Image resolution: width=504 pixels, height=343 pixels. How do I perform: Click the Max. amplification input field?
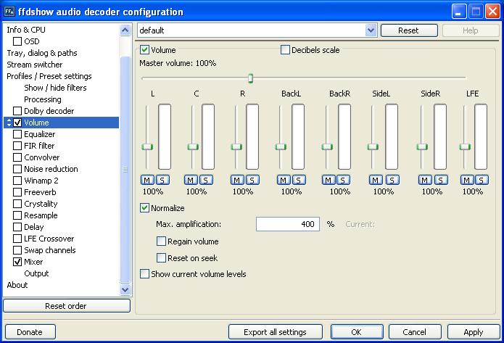click(288, 224)
